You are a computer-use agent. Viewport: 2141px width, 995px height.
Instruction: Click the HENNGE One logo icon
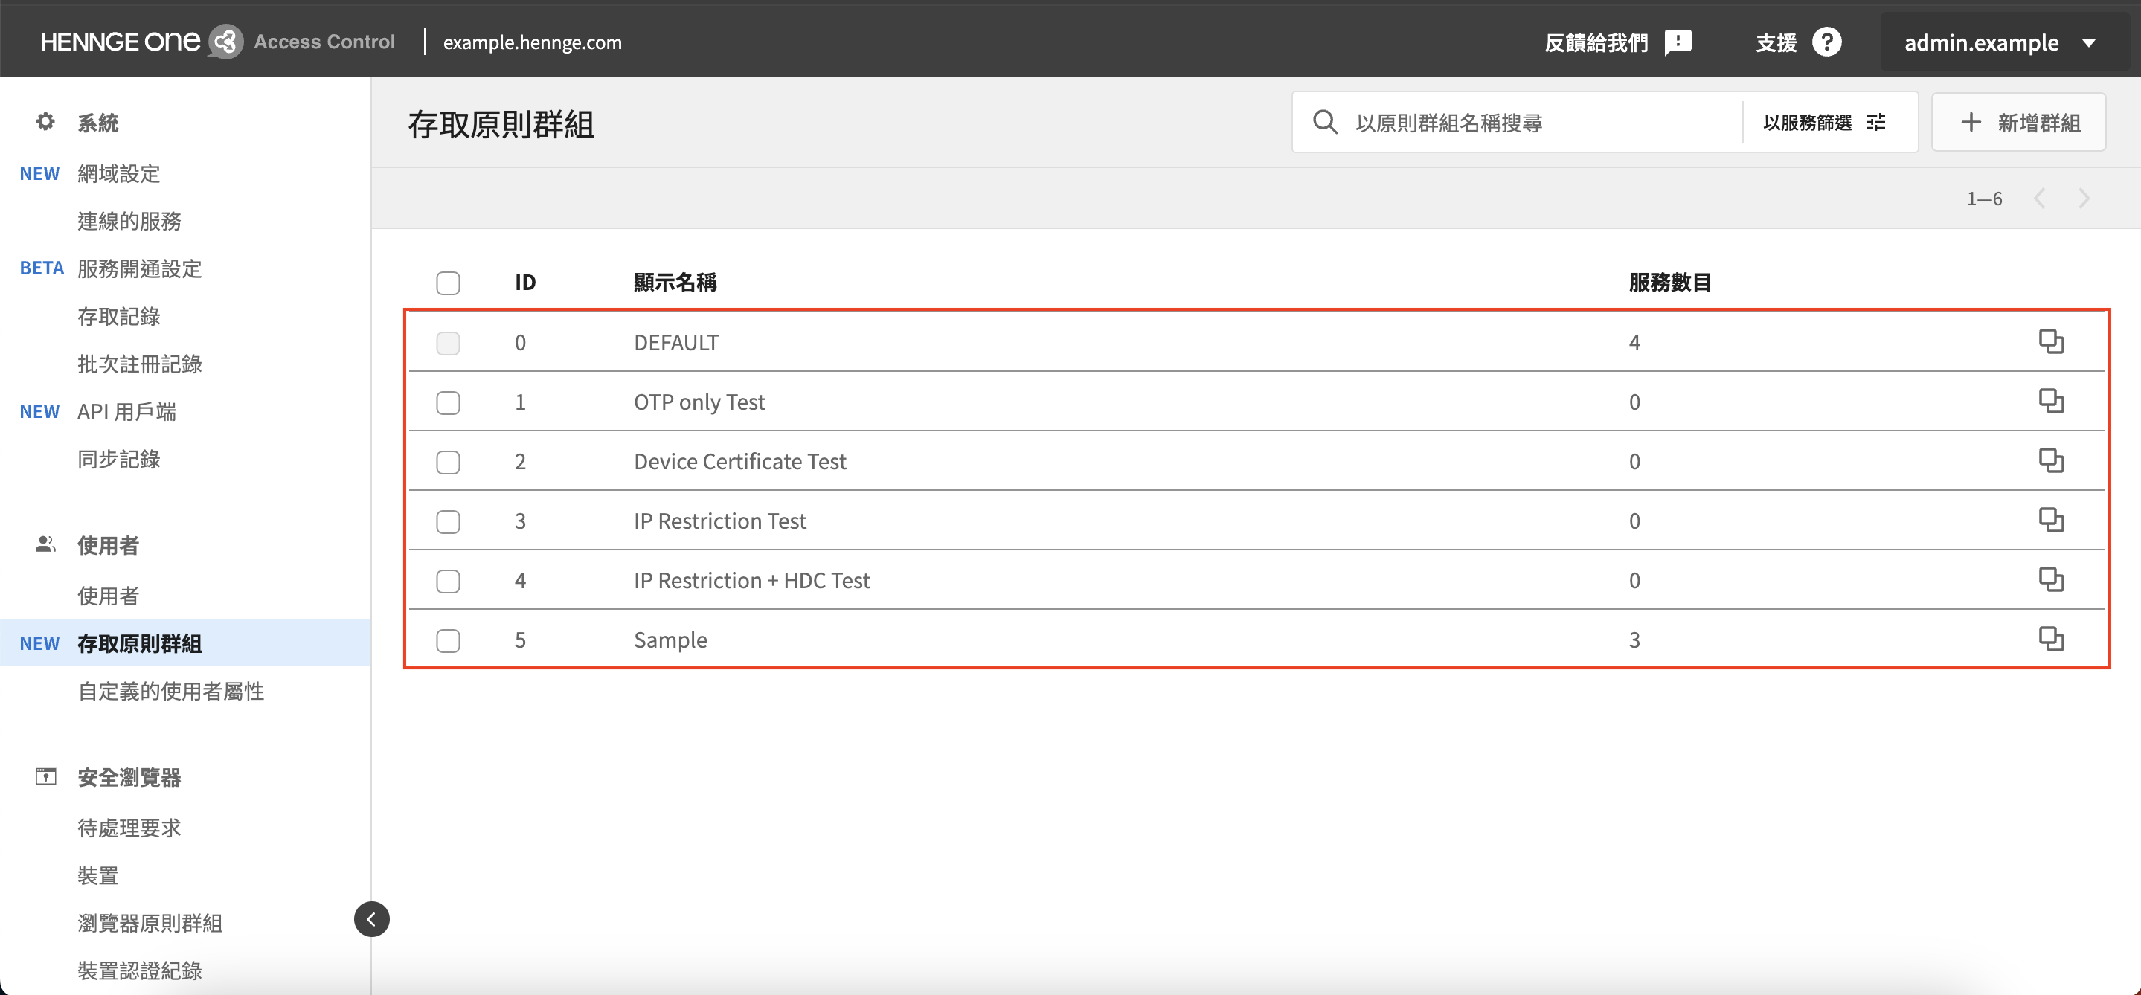(225, 42)
